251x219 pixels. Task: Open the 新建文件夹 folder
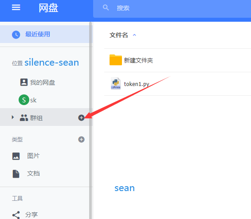(138, 60)
